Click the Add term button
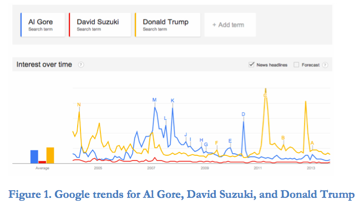This screenshot has height=204, width=360. [230, 25]
